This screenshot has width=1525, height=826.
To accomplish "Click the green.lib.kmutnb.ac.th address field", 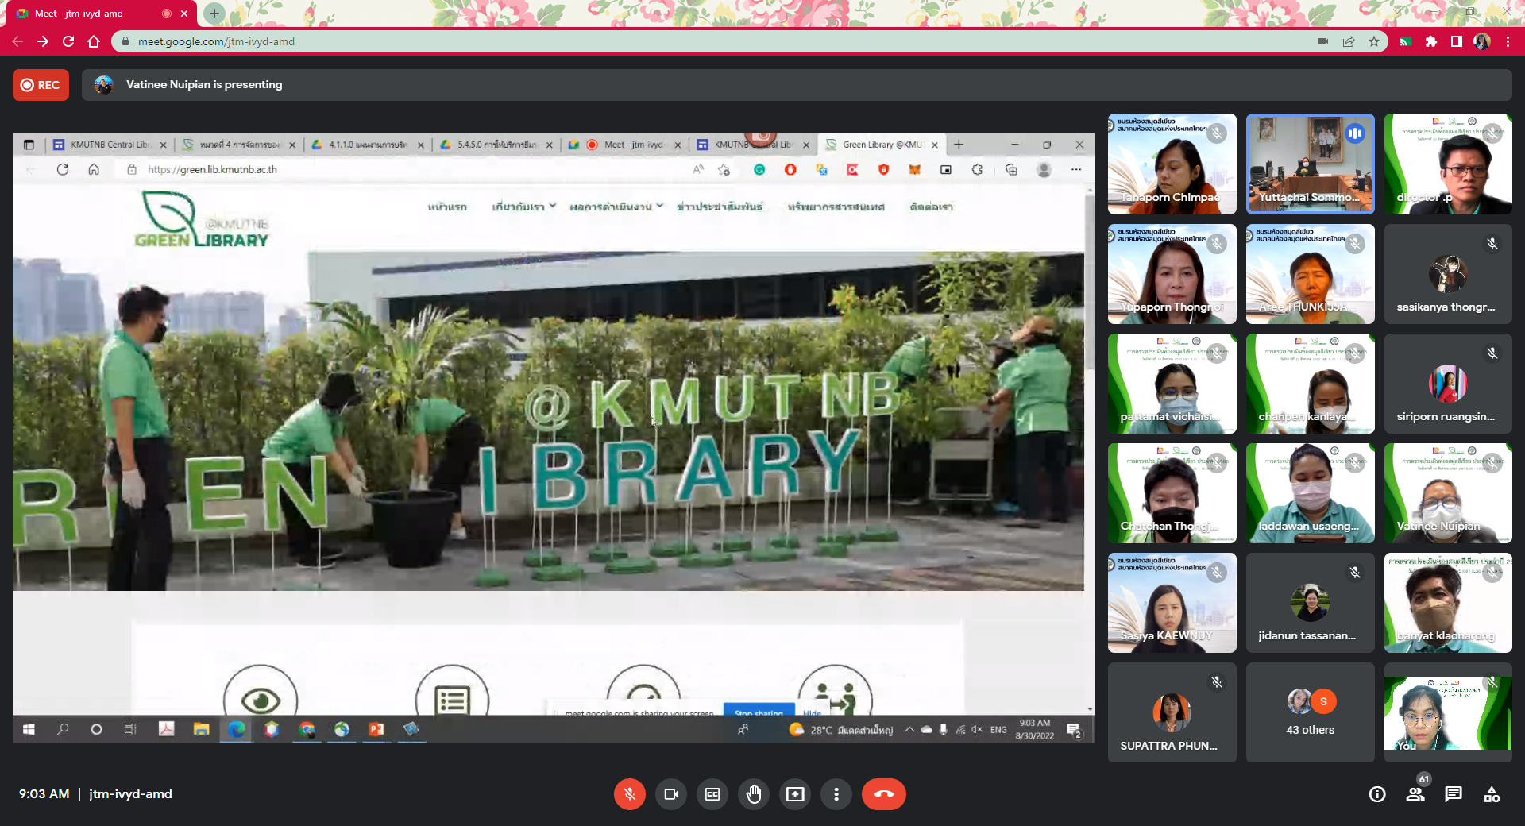I will tap(212, 169).
